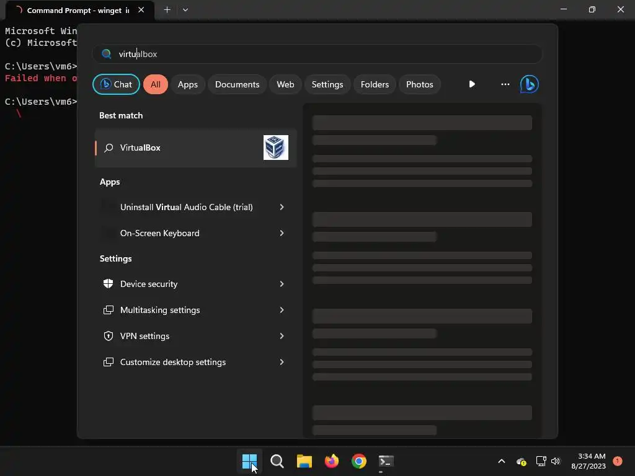Click into the search text field

317,54
